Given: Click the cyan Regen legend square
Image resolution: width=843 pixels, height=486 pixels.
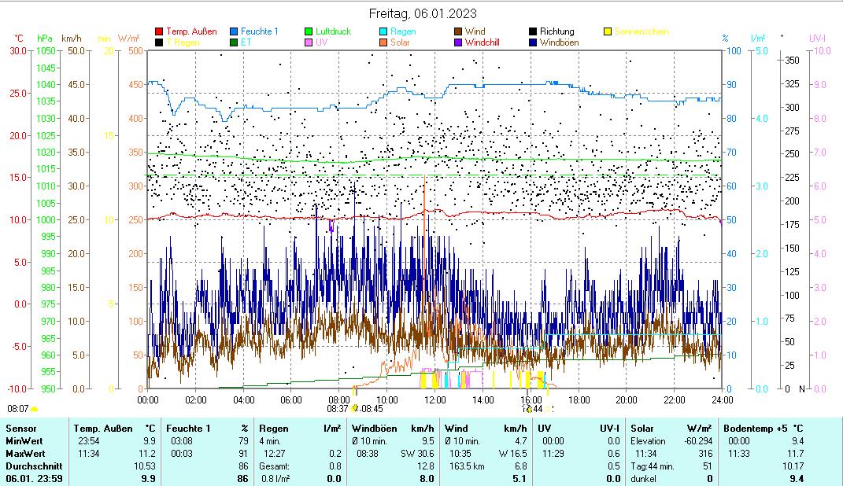Looking at the screenshot, I should coord(383,32).
